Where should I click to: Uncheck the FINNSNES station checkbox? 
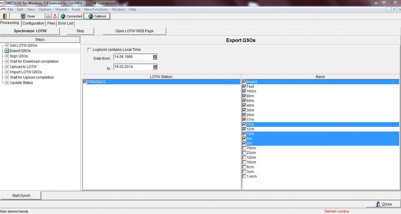click(85, 82)
